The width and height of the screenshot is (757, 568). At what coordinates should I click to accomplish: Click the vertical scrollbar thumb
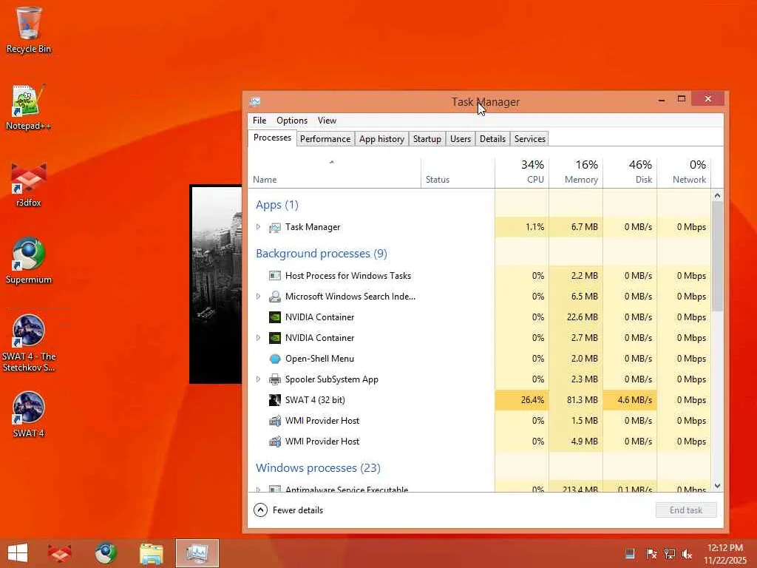click(717, 257)
